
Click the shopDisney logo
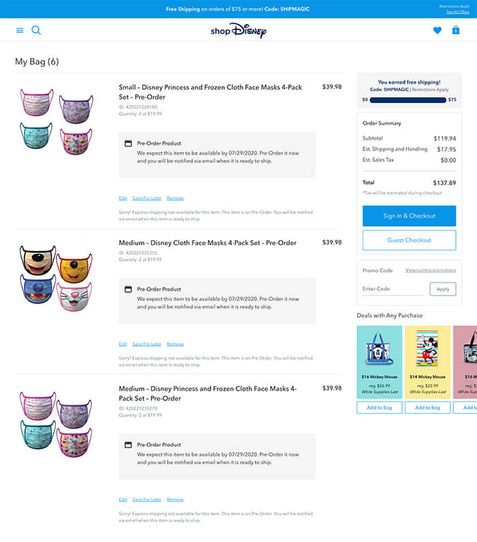(238, 31)
